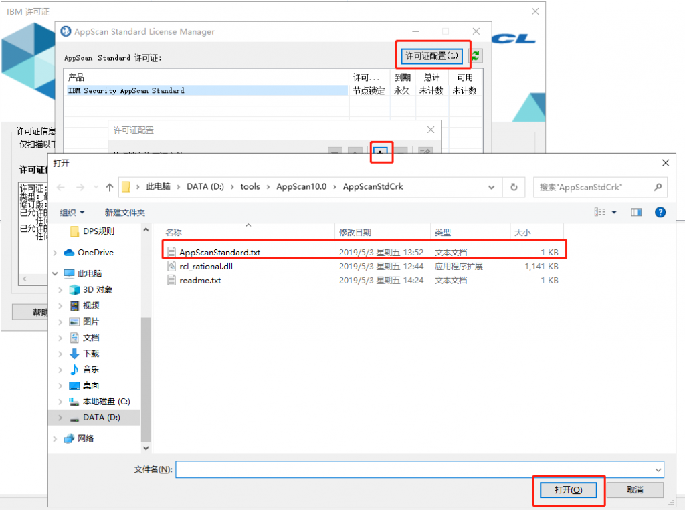
Task: Click navigation pane scrollbar down arrow
Action: pyautogui.click(x=146, y=448)
